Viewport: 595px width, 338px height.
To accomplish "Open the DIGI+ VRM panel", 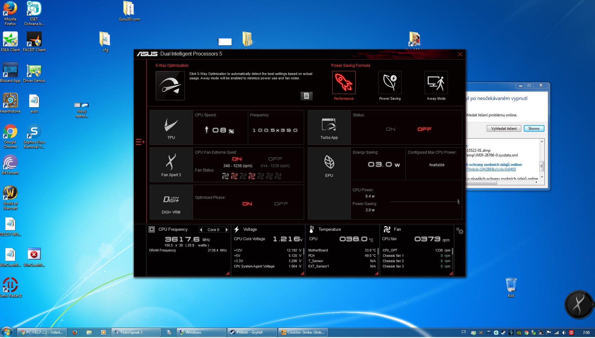I will tap(171, 202).
